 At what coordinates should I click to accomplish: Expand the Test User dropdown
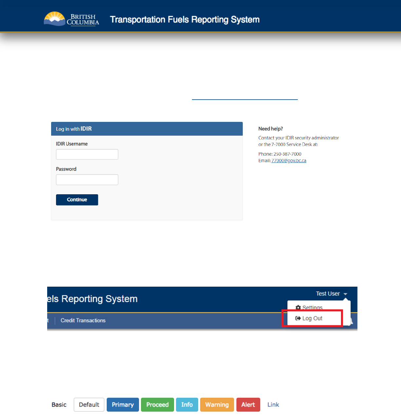pyautogui.click(x=331, y=294)
